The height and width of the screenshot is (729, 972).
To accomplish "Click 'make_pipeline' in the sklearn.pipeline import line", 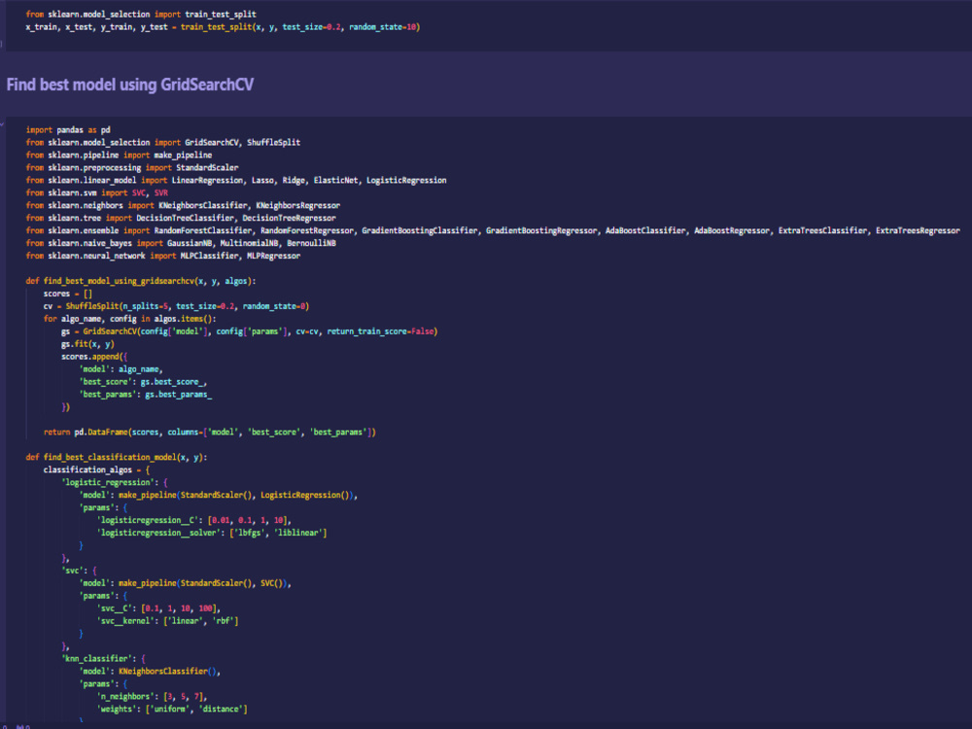I will click(183, 156).
